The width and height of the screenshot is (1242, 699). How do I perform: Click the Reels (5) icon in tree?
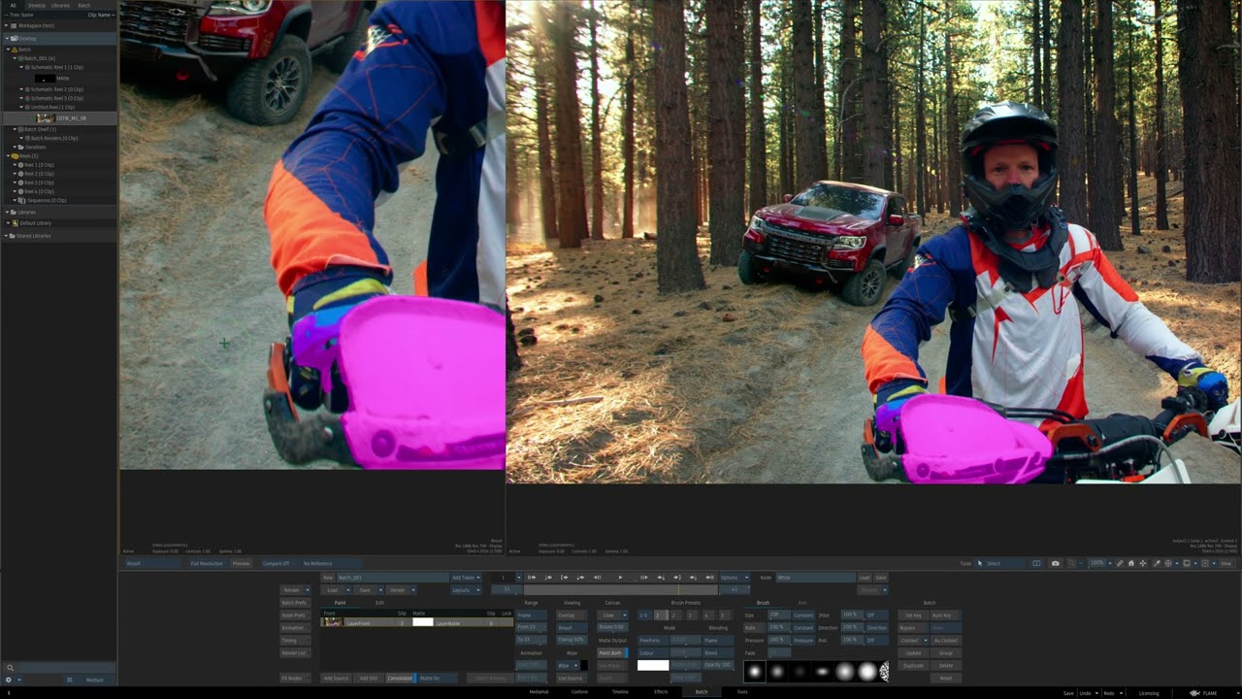click(x=15, y=155)
